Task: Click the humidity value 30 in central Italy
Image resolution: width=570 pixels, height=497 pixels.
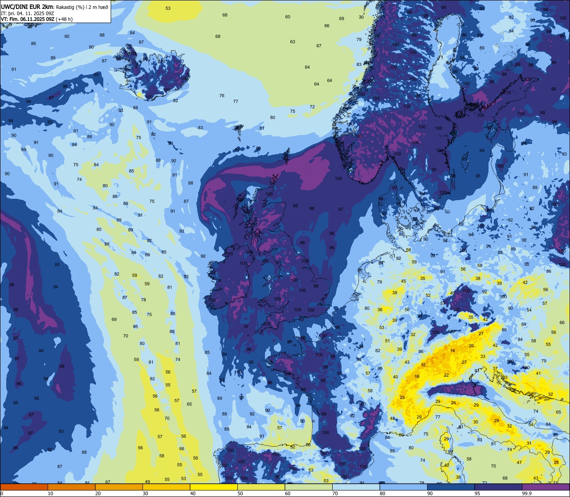Action: point(476,422)
